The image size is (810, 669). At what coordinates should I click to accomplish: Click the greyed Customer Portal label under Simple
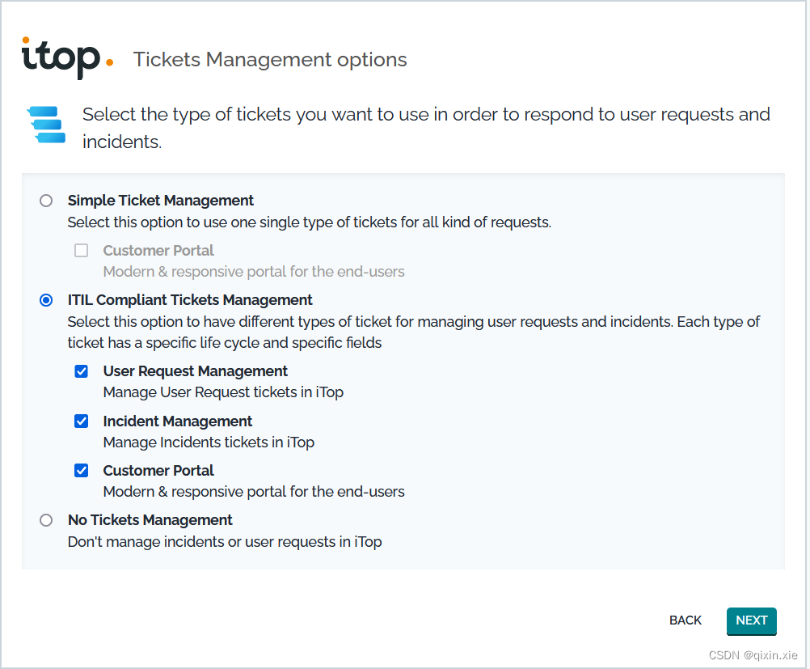point(158,251)
